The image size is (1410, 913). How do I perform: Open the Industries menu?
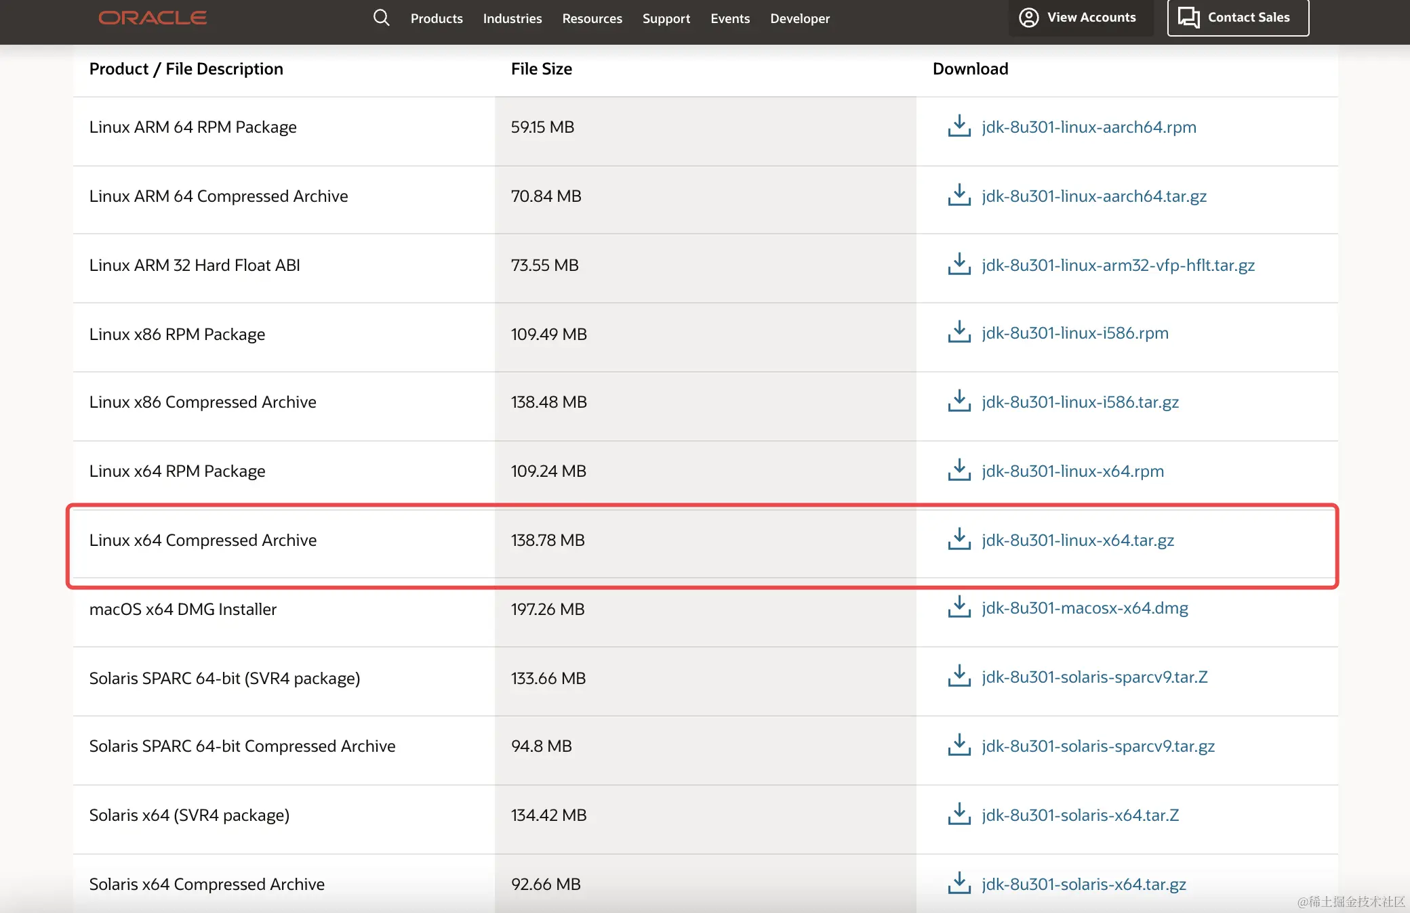pos(512,18)
